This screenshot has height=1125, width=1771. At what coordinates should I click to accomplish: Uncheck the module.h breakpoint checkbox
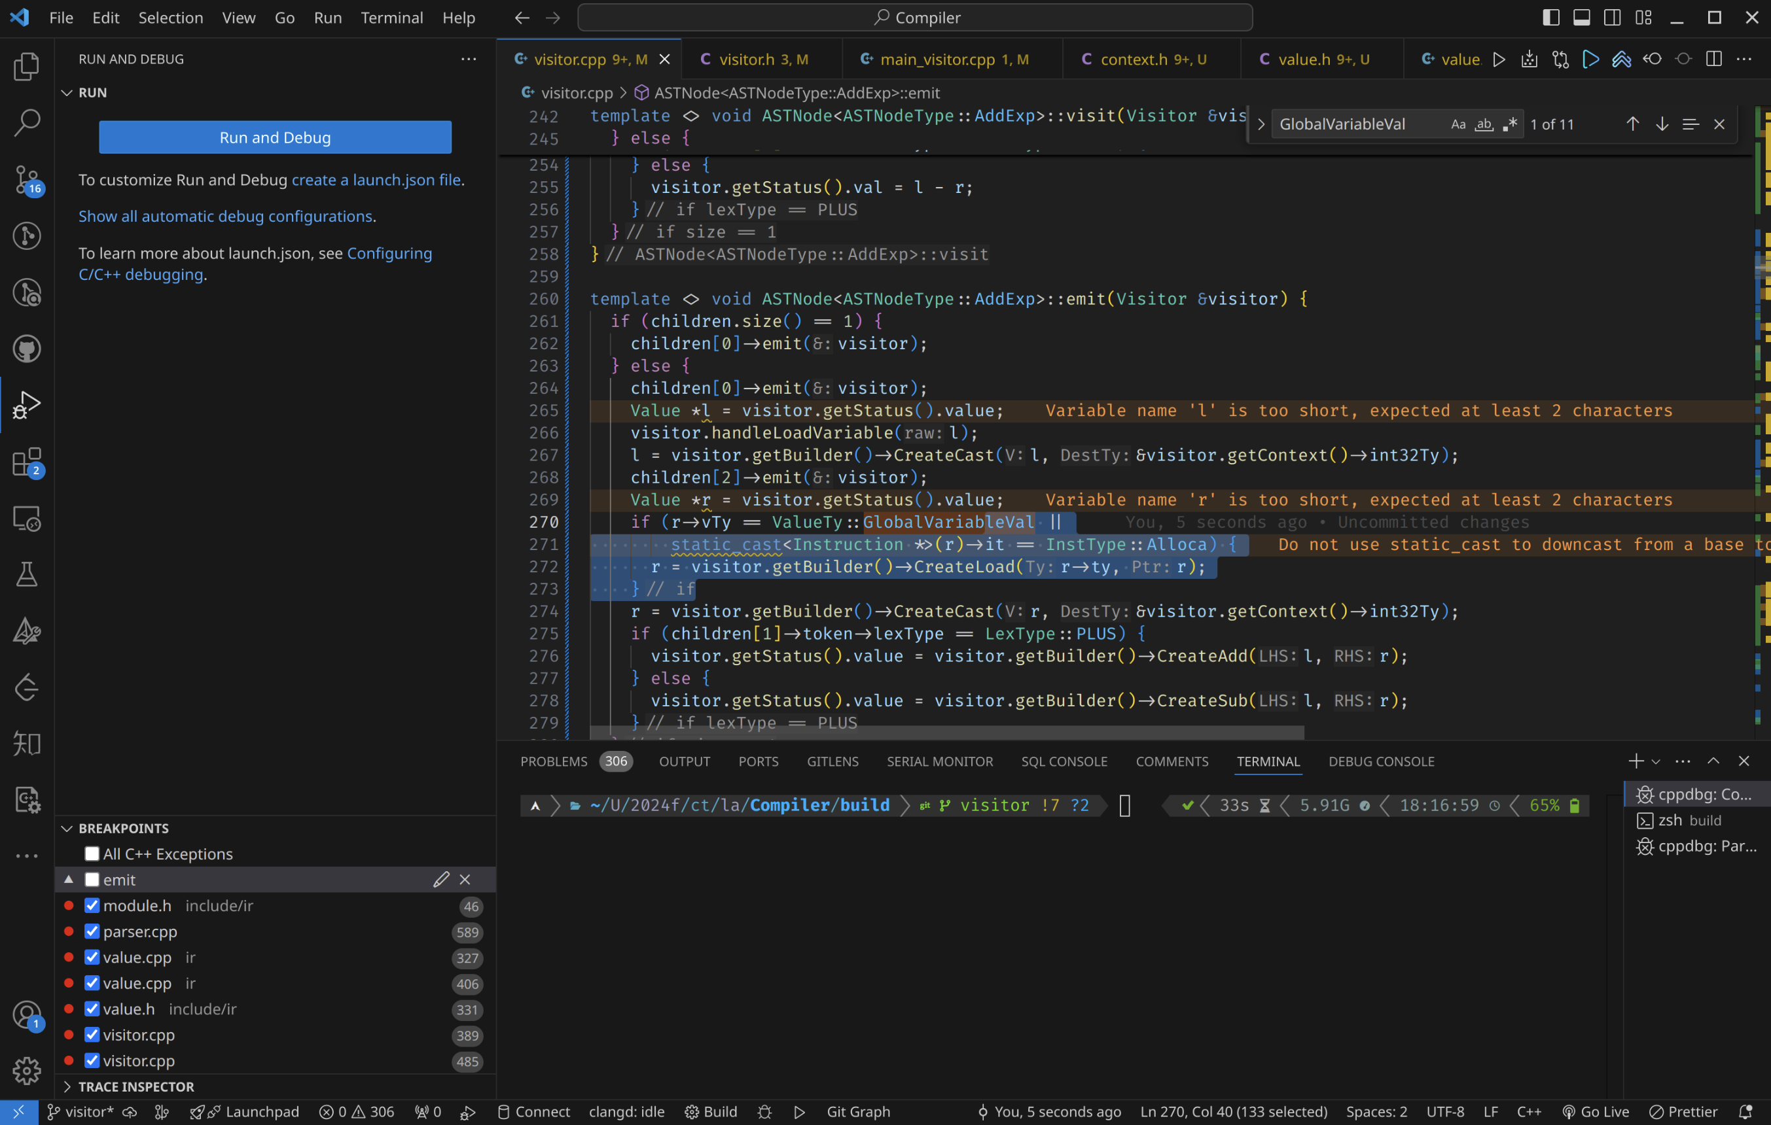point(92,905)
